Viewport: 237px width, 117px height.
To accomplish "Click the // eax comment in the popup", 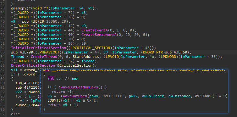I will (x=72, y=78).
